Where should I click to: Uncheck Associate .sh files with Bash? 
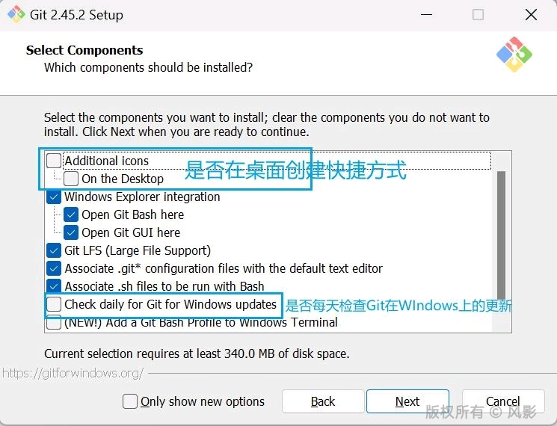[x=55, y=286]
